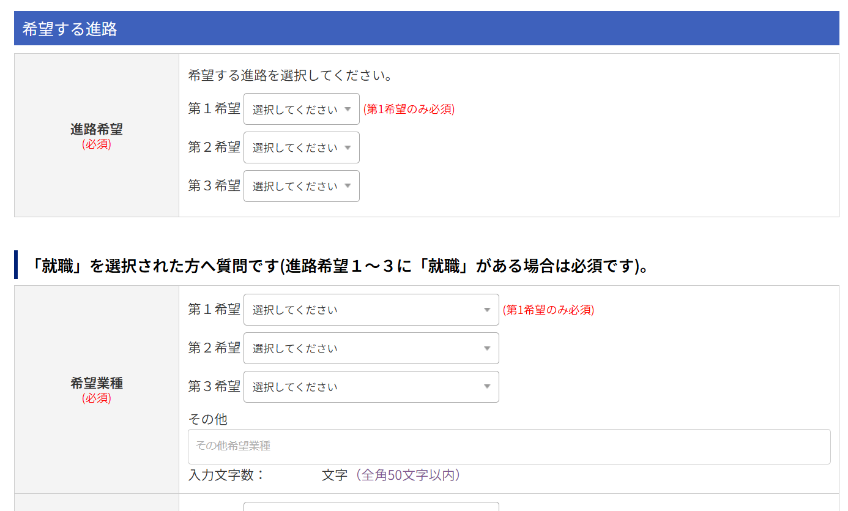
Task: Click the 希望する進路 blue header bar
Action: point(426,29)
